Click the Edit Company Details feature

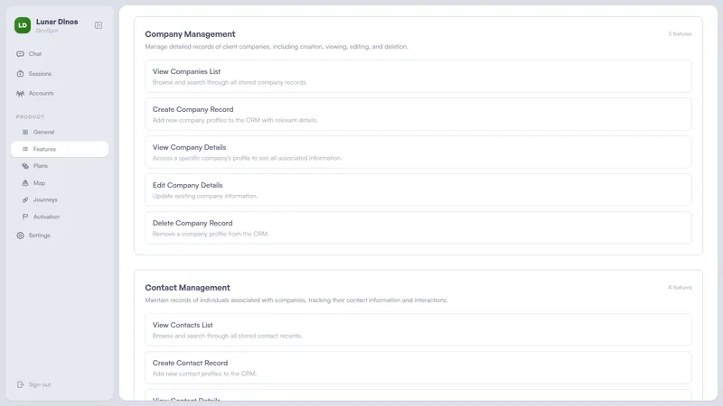[418, 190]
